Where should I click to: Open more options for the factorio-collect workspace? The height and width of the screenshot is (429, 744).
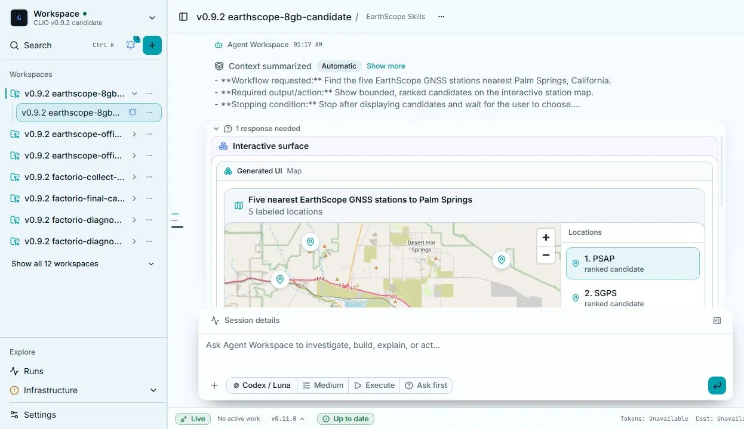point(149,177)
